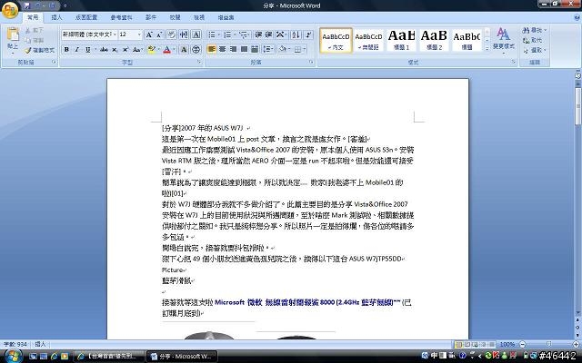The height and width of the screenshot is (363, 582).
Task: Toggle Center alignment
Action: 222,49
